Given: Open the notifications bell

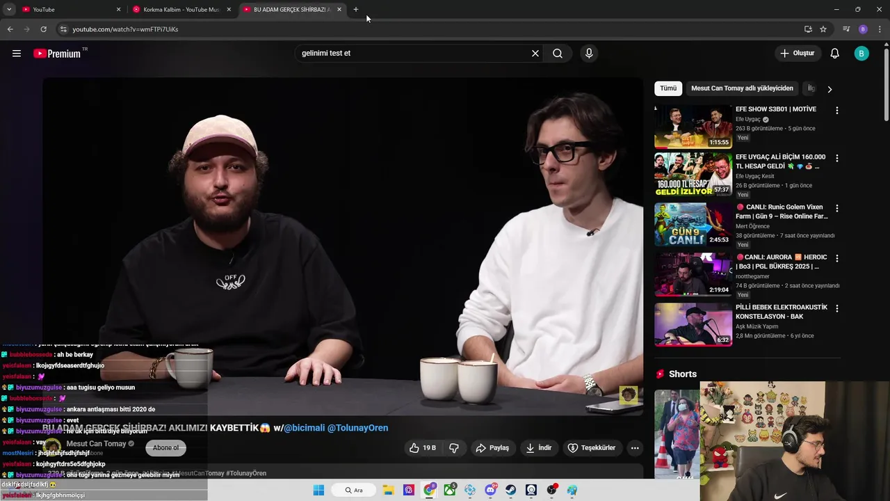Looking at the screenshot, I should [x=835, y=54].
